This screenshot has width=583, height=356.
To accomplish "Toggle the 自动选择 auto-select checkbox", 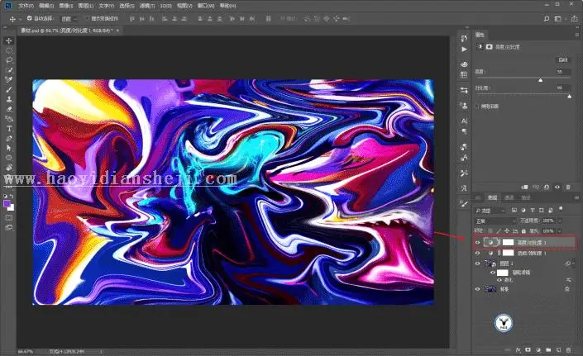I will click(30, 18).
